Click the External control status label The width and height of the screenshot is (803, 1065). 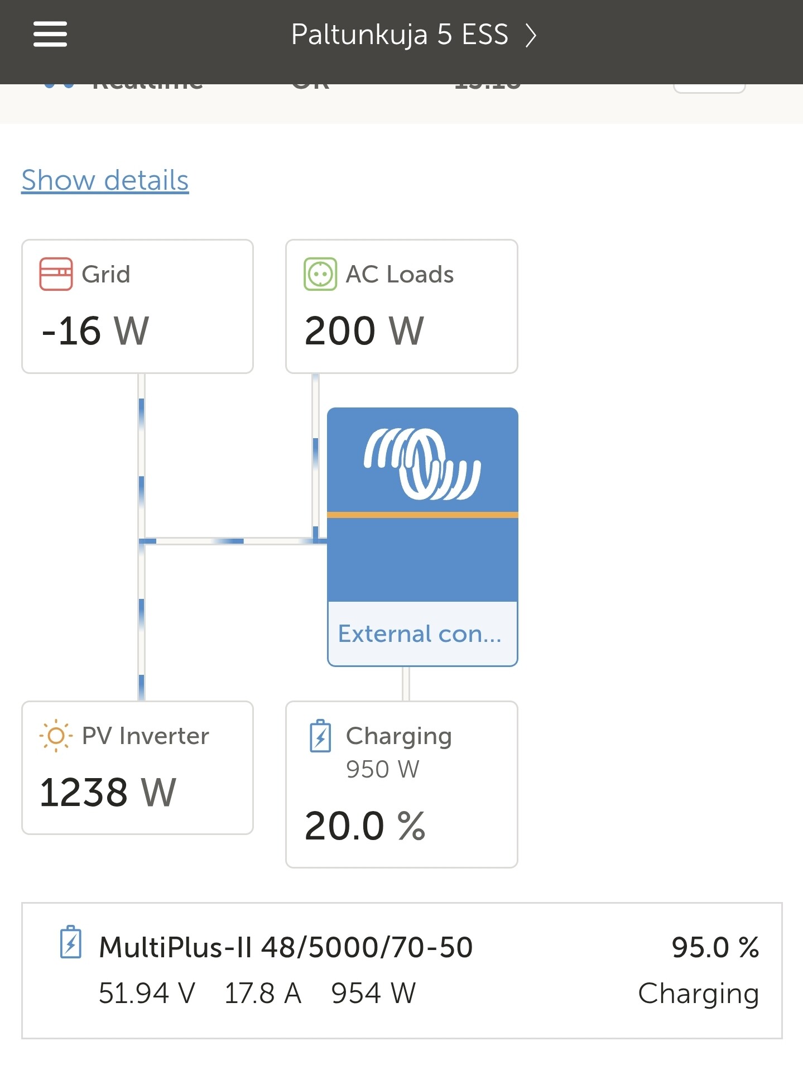[420, 634]
